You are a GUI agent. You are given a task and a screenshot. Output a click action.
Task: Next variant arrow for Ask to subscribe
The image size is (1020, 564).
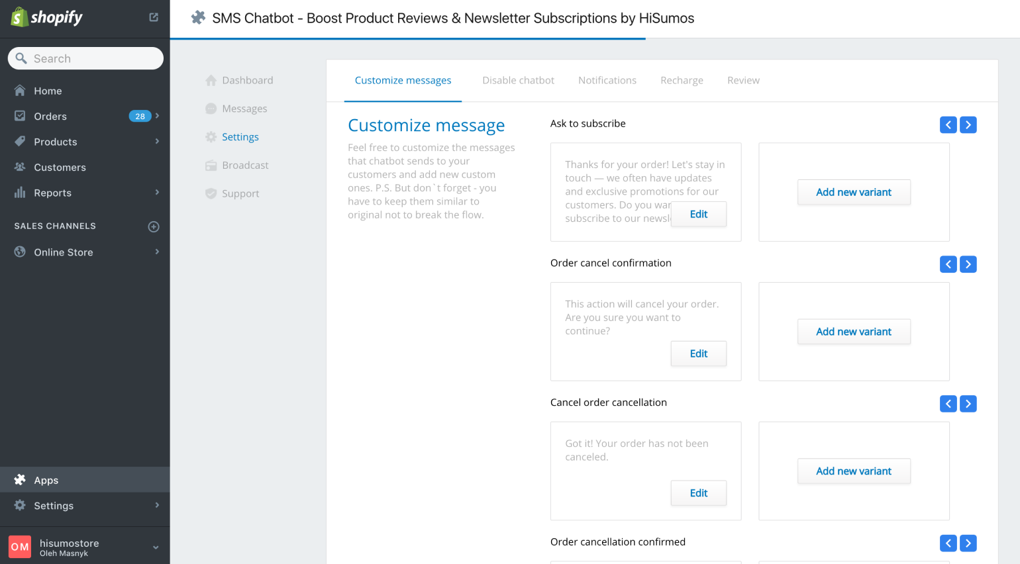968,124
